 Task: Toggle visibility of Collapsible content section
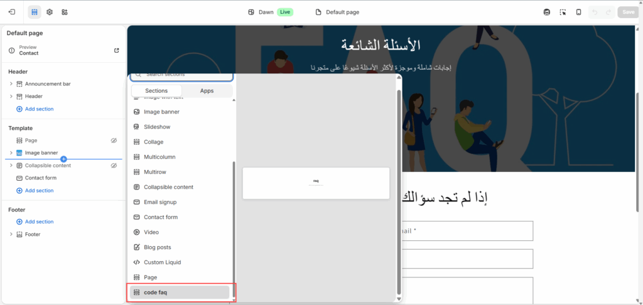[114, 166]
